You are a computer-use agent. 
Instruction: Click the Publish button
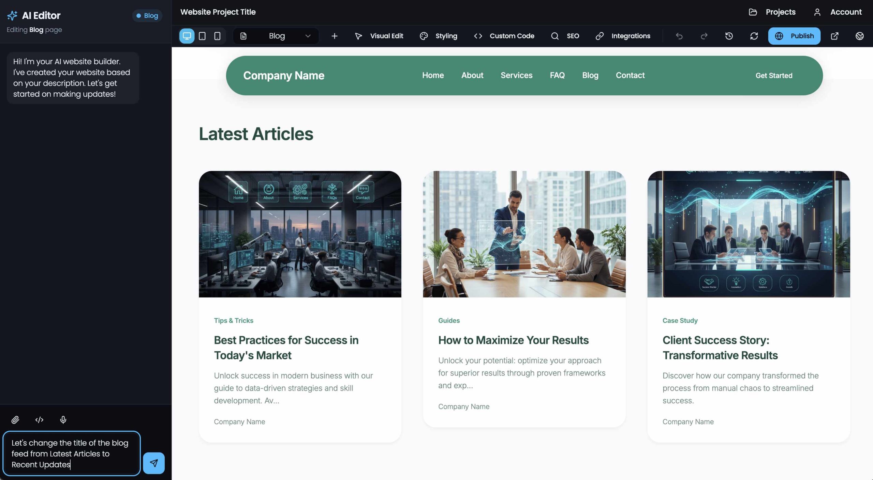tap(794, 36)
